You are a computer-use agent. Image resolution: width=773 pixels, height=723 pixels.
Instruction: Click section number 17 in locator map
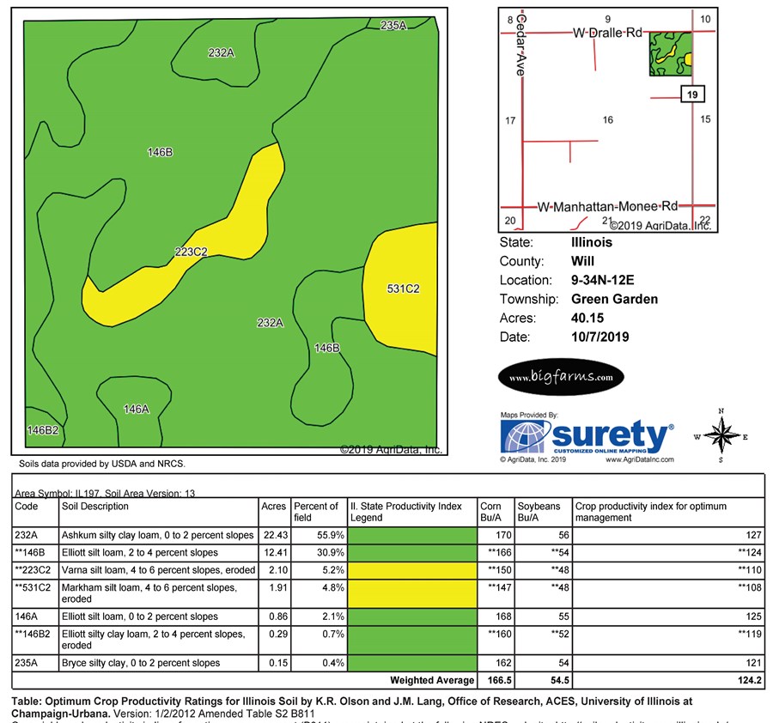pos(510,120)
